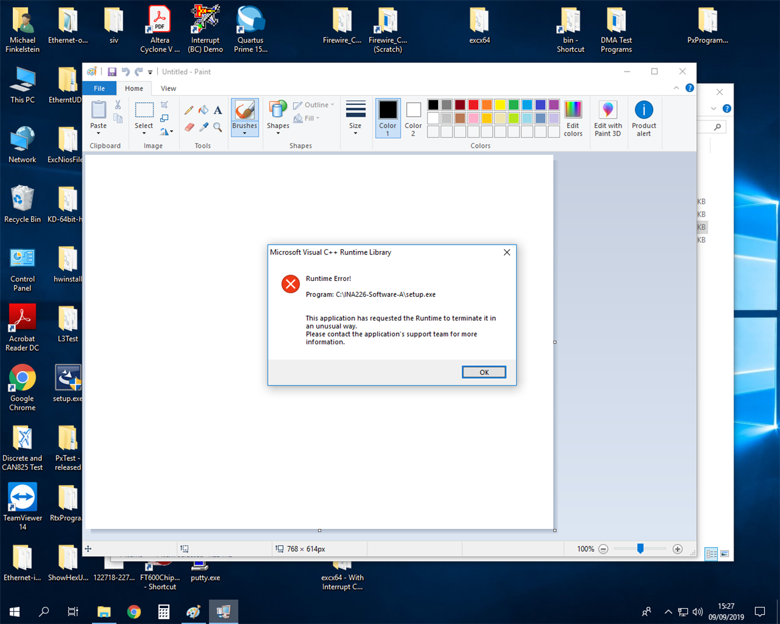Screen dimensions: 780x624
Task: Open the Rotate or flip dropdown
Action: click(166, 132)
